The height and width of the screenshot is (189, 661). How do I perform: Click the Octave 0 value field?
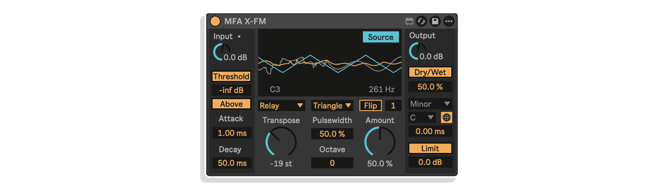point(332,163)
